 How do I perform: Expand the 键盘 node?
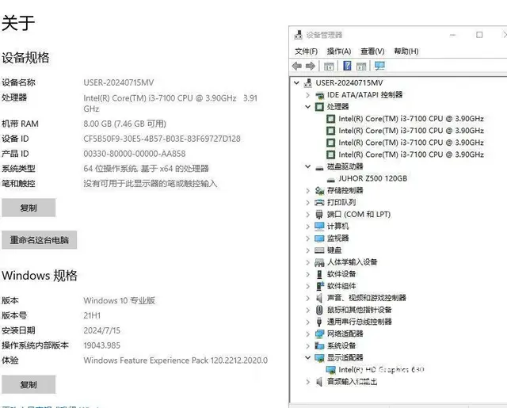point(308,250)
